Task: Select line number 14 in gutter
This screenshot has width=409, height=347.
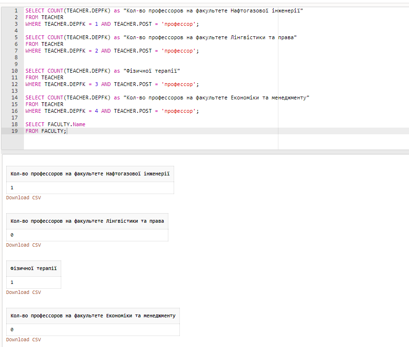Action: click(15, 98)
